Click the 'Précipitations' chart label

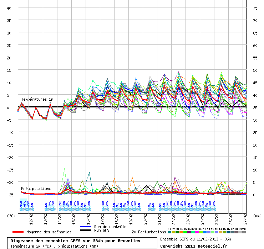pos(36,189)
